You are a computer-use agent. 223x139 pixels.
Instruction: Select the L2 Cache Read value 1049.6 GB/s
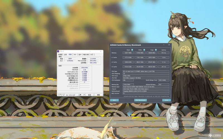(x=128, y=62)
